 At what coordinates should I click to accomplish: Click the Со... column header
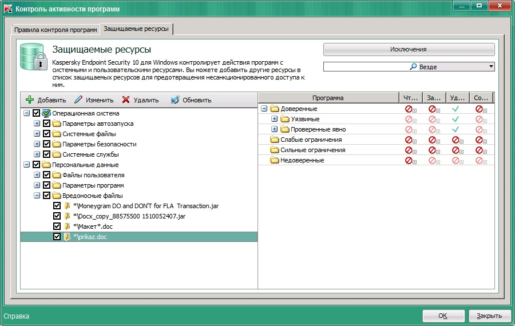click(x=481, y=98)
